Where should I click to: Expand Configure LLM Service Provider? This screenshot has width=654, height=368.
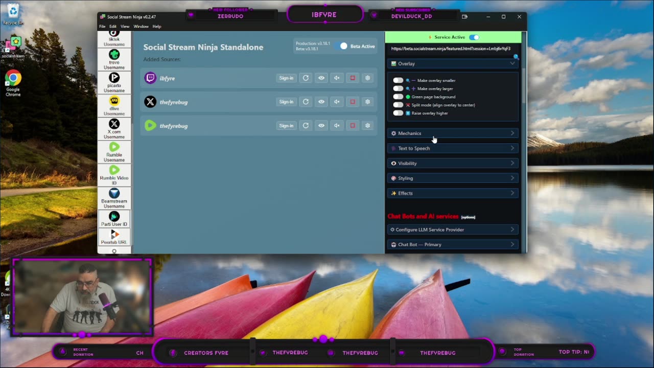pos(453,229)
